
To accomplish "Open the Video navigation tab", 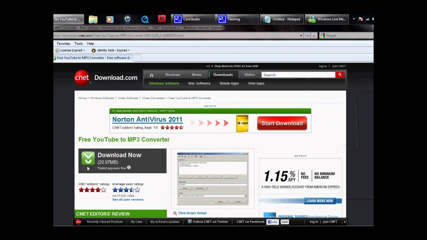I will point(250,75).
